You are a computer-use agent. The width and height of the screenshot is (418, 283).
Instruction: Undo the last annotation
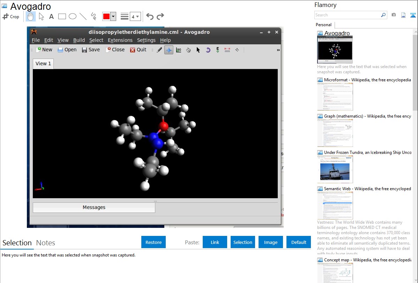pyautogui.click(x=150, y=16)
